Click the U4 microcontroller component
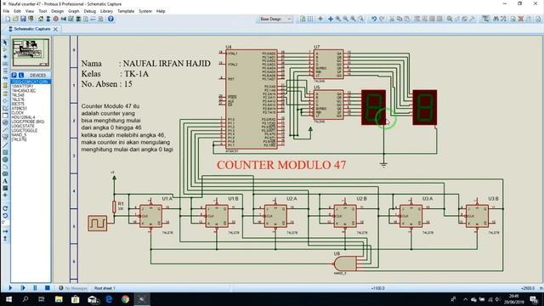This screenshot has height=306, width=544. coord(252,99)
